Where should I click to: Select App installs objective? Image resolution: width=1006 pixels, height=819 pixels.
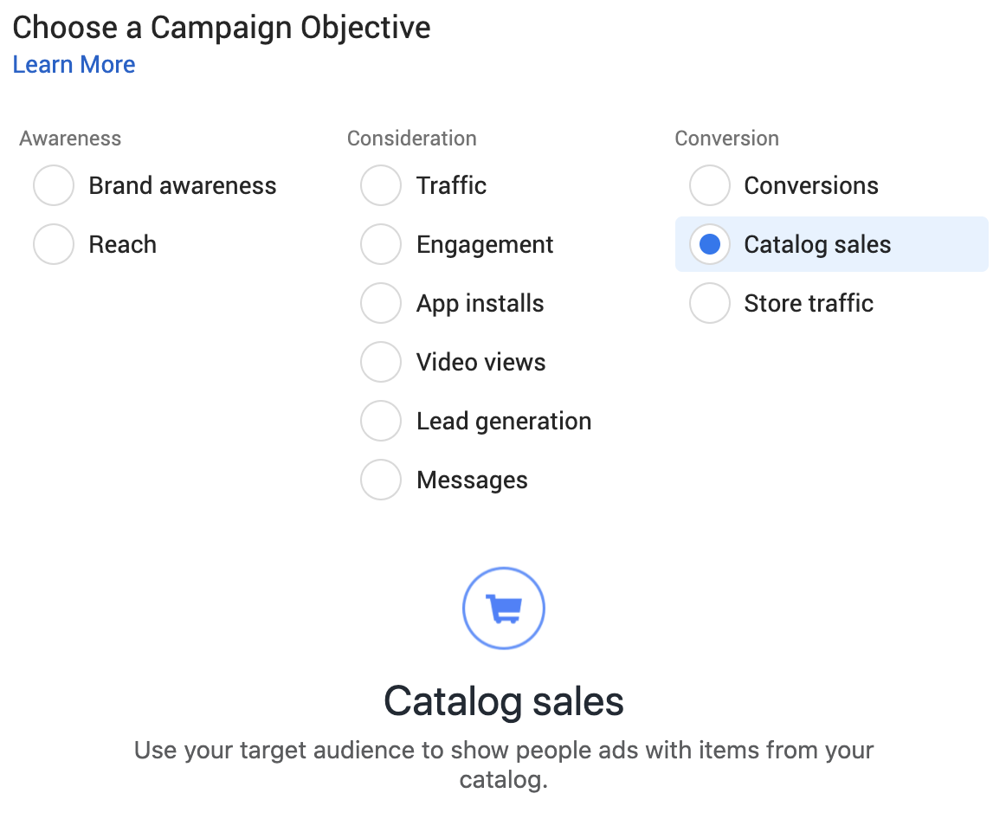(381, 303)
